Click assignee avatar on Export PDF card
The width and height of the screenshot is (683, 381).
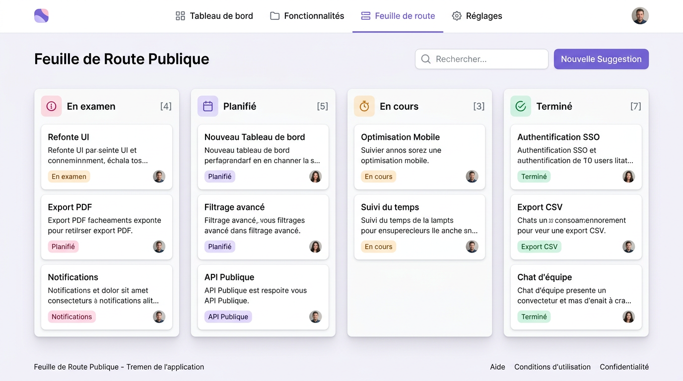[159, 247]
